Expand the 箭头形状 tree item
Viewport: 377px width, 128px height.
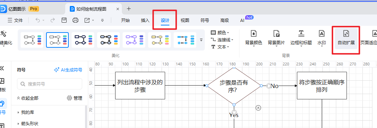(x=28, y=124)
